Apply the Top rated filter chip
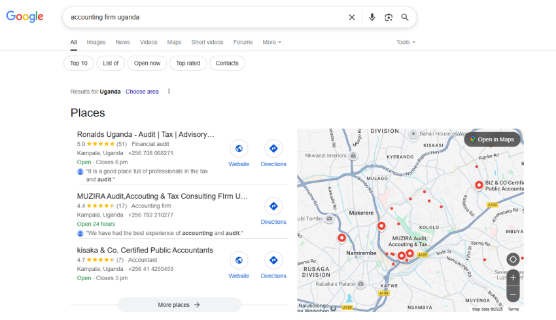The height and width of the screenshot is (320, 556). point(188,63)
